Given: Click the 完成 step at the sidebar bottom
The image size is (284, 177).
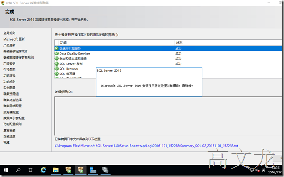Looking at the screenshot, I should (x=6, y=143).
